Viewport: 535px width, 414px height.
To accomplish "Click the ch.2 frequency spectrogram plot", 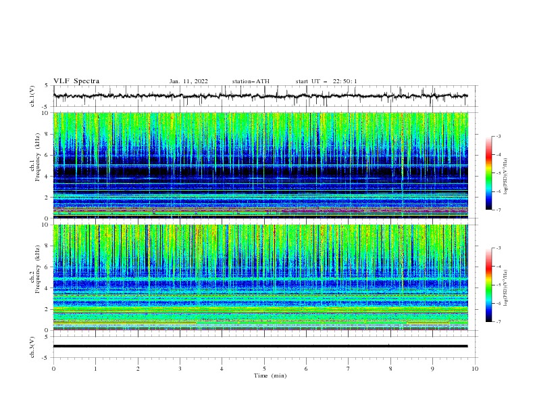I will pyautogui.click(x=261, y=277).
